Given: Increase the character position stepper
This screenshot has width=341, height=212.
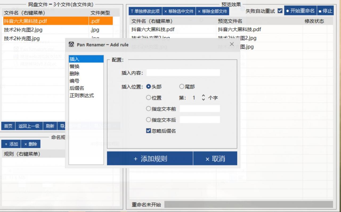Looking at the screenshot, I should coord(204,96).
